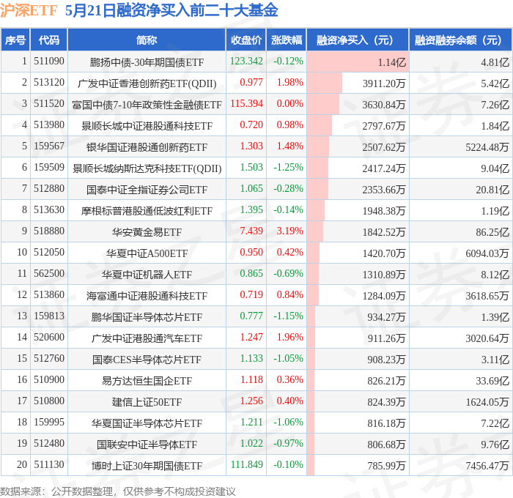Select fund code 511520
The width and height of the screenshot is (513, 498).
[49, 104]
